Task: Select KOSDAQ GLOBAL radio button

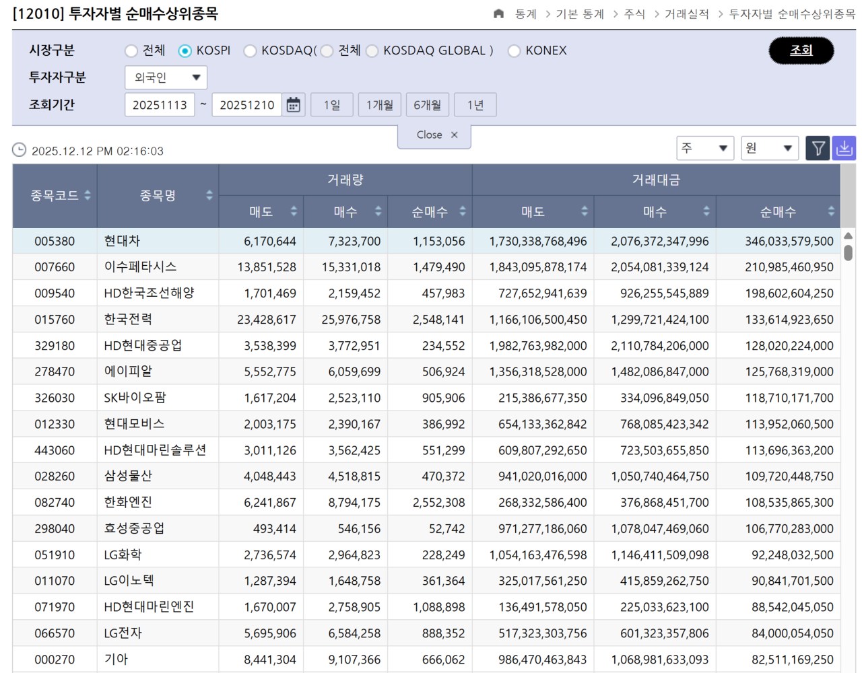Action: (x=372, y=51)
